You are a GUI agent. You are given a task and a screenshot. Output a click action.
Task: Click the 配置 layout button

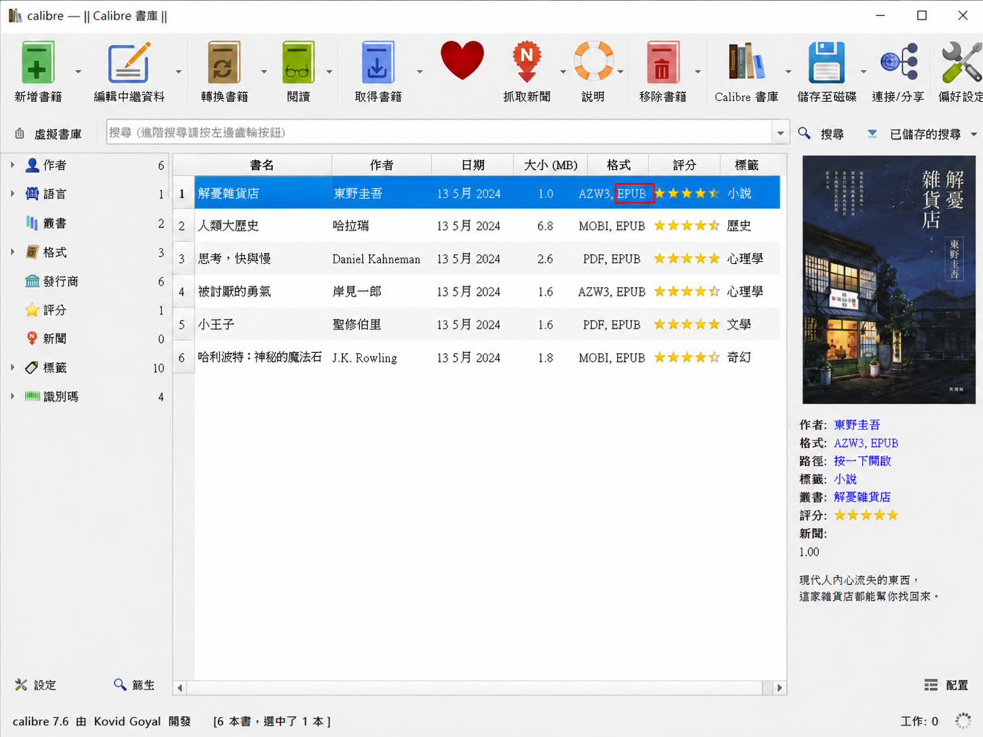pyautogui.click(x=946, y=685)
